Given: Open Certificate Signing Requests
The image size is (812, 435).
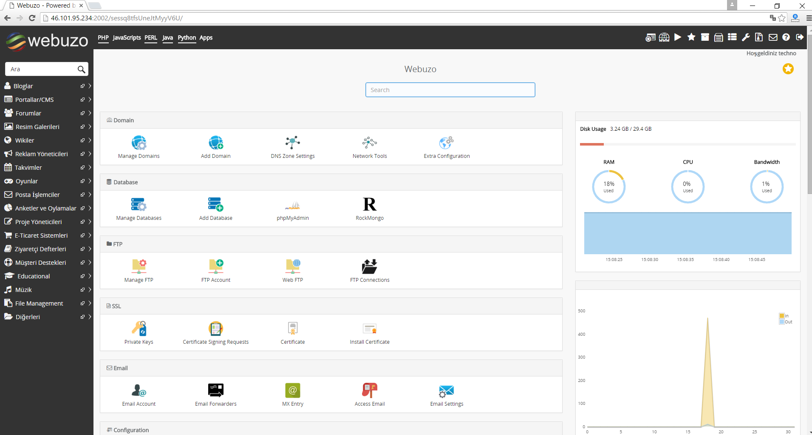Looking at the screenshot, I should click(x=216, y=333).
